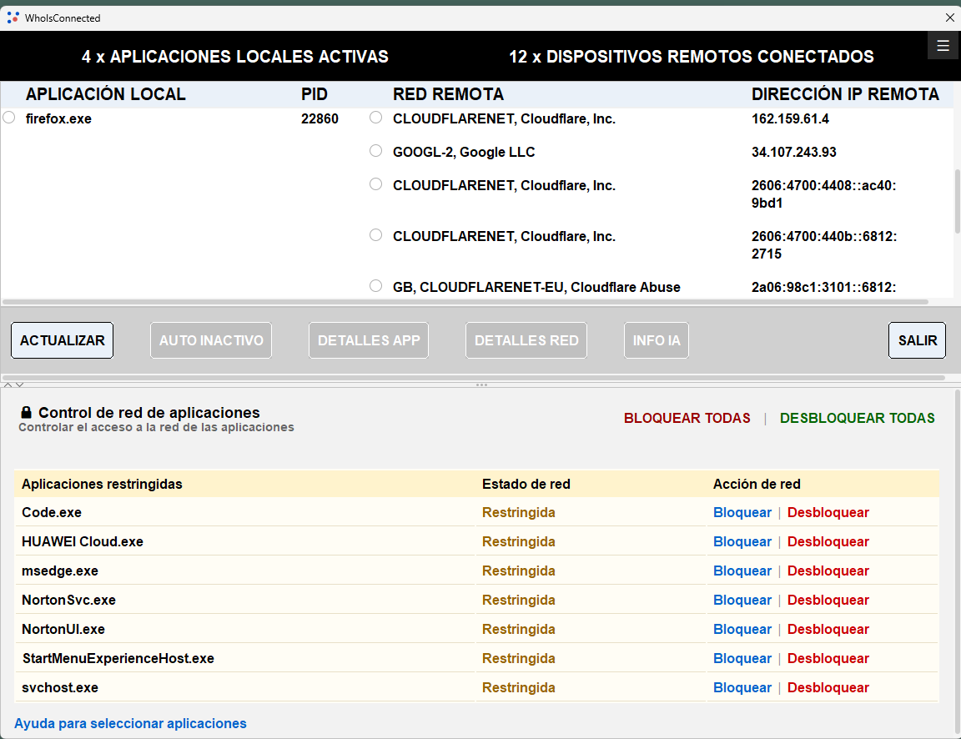Expand panel with the down chevron
The height and width of the screenshot is (739, 961).
(x=20, y=385)
